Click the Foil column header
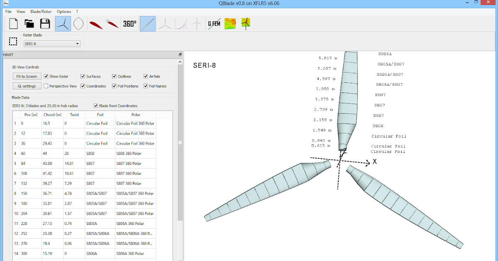Viewport: 498px width, 261px height. tap(100, 115)
